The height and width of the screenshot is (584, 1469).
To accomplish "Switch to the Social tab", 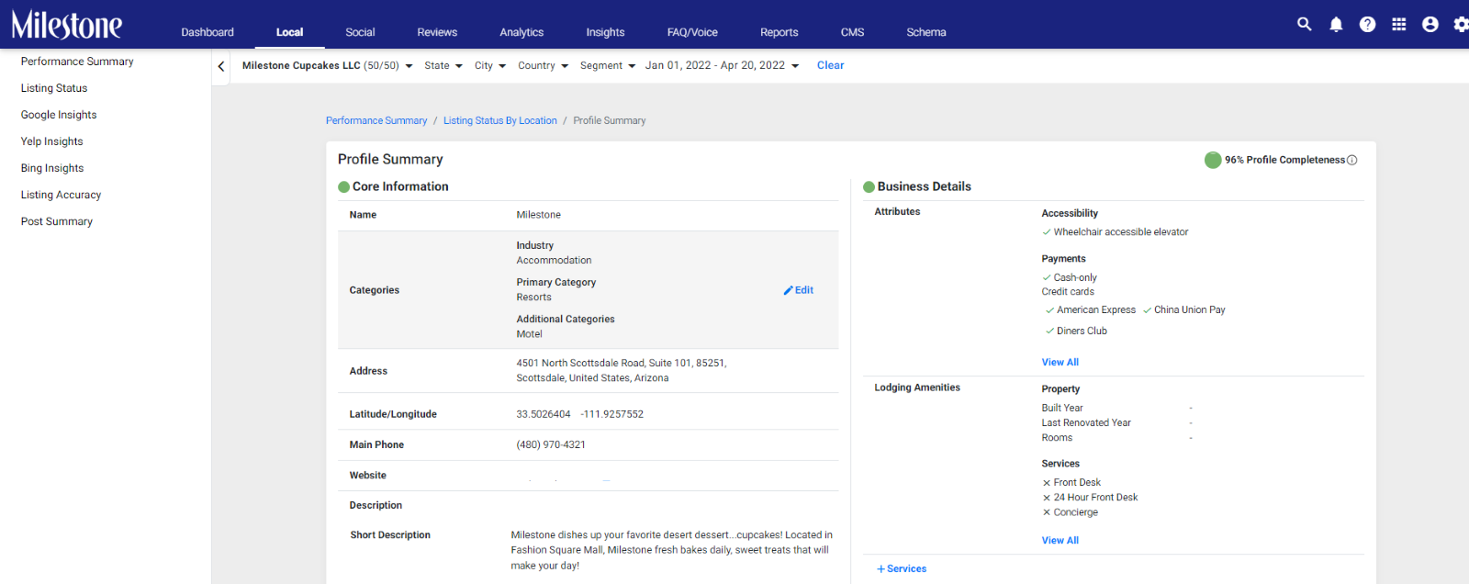I will point(360,32).
